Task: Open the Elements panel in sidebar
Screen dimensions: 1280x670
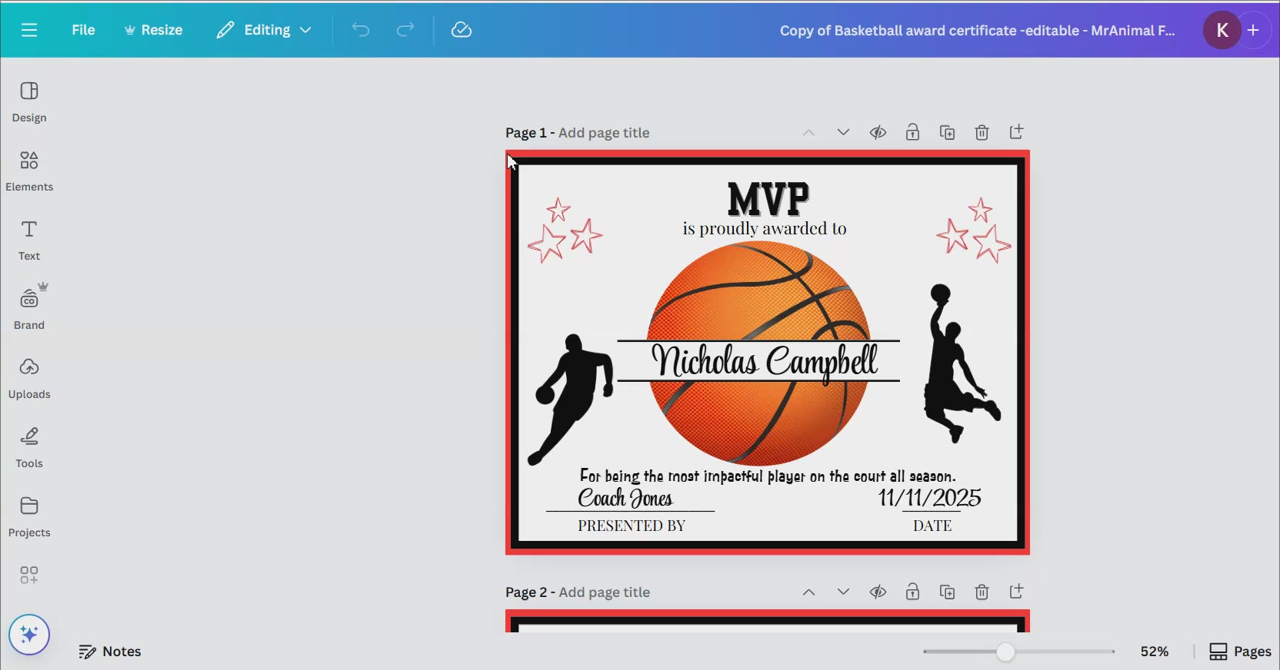Action: pyautogui.click(x=29, y=171)
